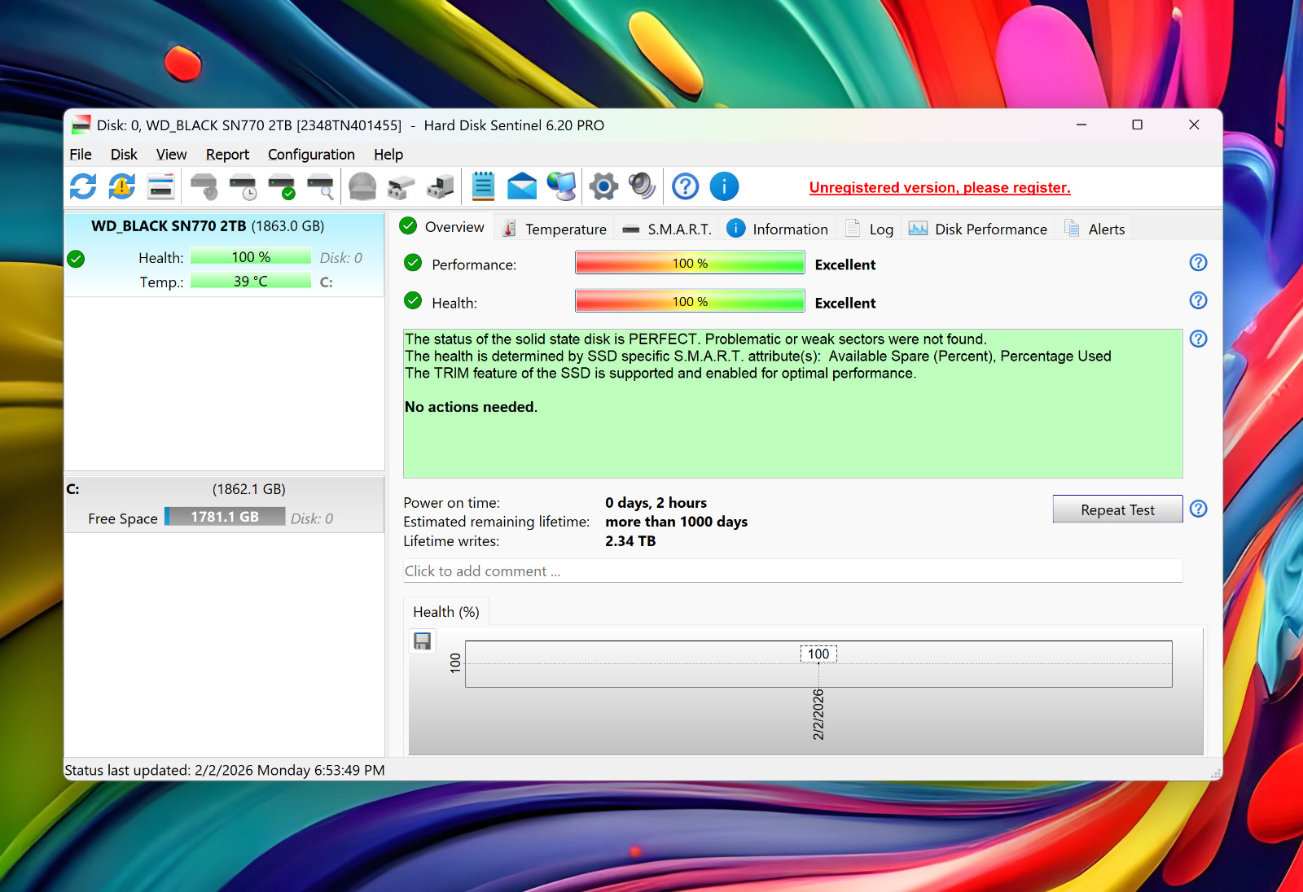1303x892 pixels.
Task: Click the Unregistered version register link
Action: coord(940,187)
